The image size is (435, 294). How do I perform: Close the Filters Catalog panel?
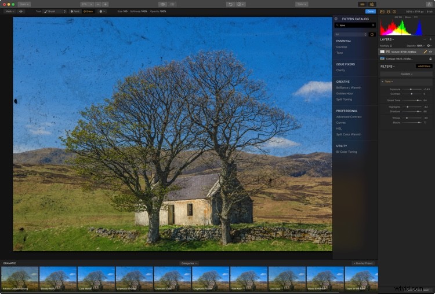tap(336, 19)
